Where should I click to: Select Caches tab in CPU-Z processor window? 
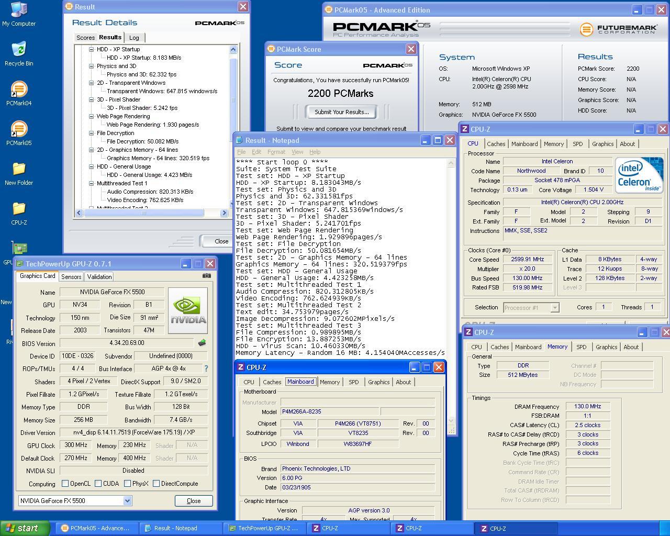coord(496,144)
